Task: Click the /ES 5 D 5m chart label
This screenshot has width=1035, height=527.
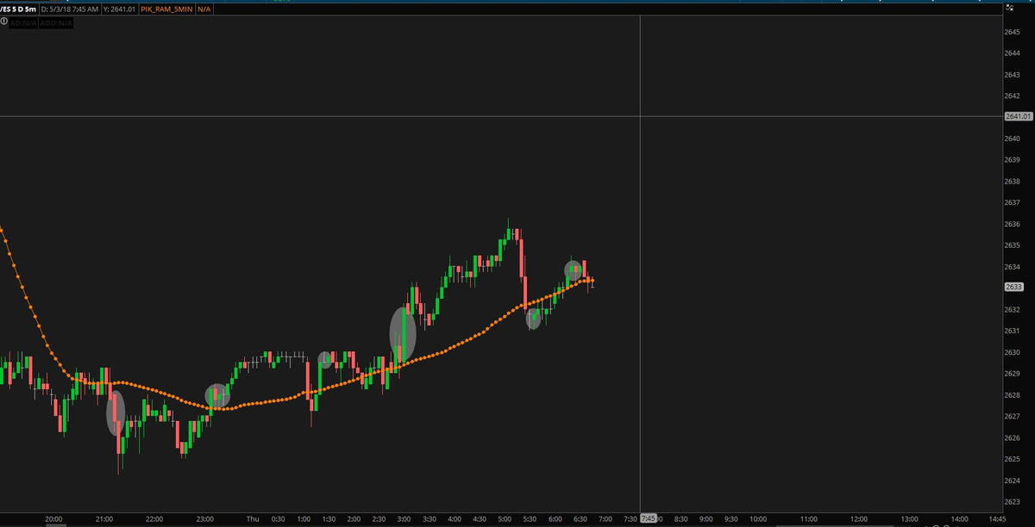Action: pos(17,9)
